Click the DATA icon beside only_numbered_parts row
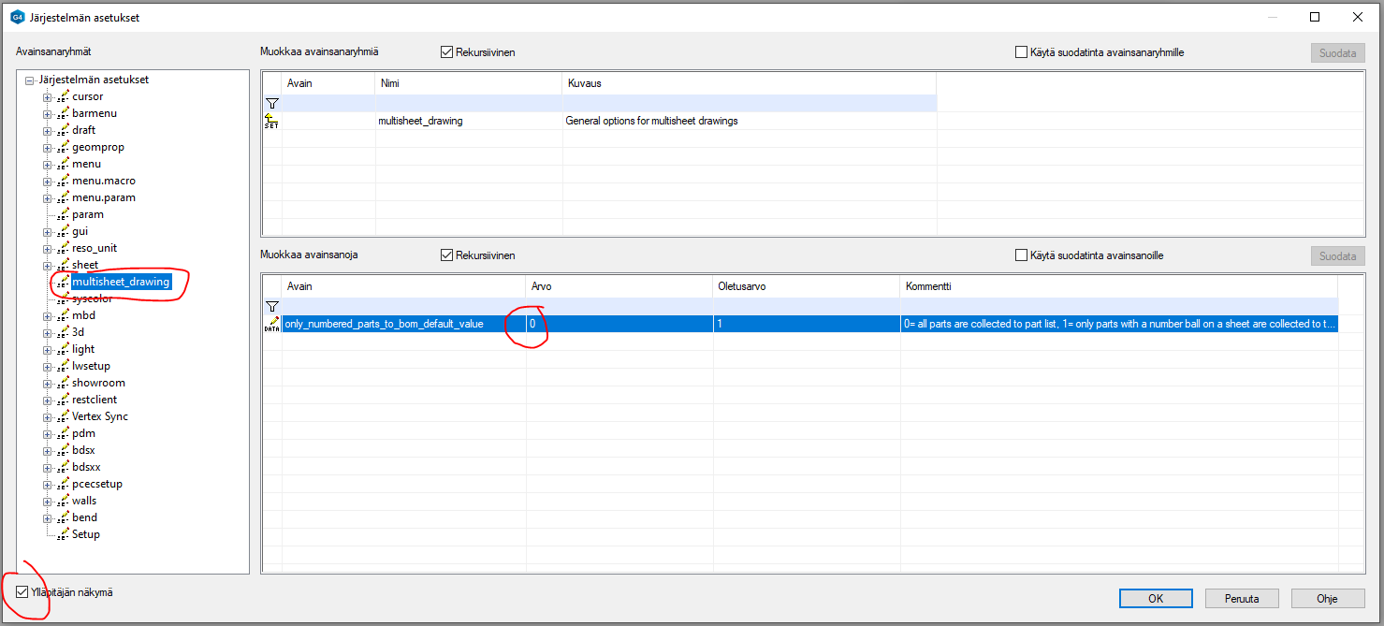The width and height of the screenshot is (1384, 626). click(x=272, y=324)
